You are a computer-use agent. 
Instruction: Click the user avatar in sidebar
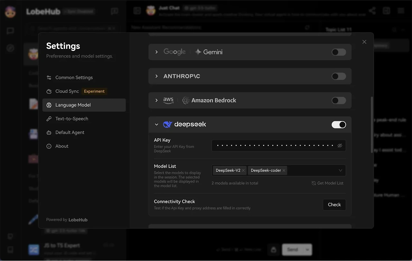[10, 12]
